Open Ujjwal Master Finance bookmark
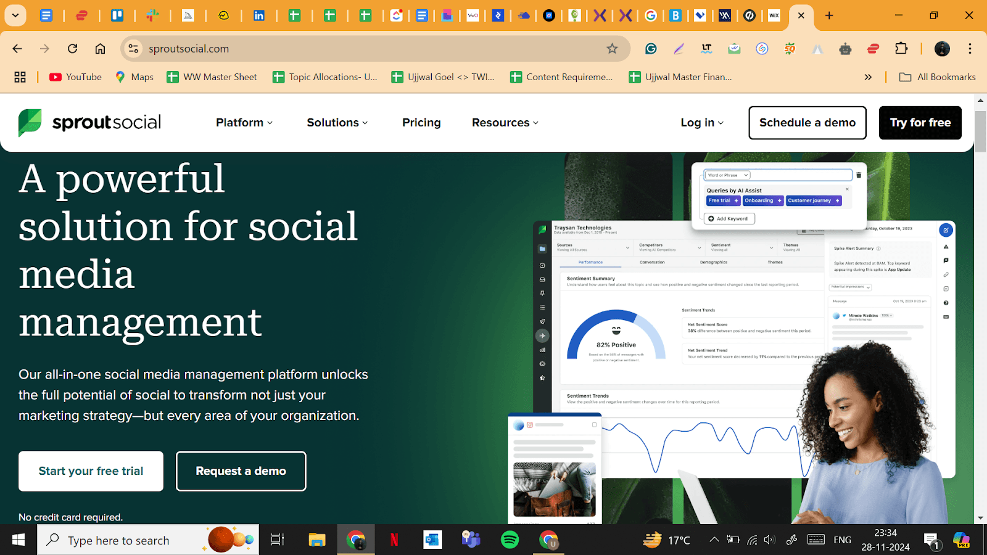The image size is (987, 555). 680,77
